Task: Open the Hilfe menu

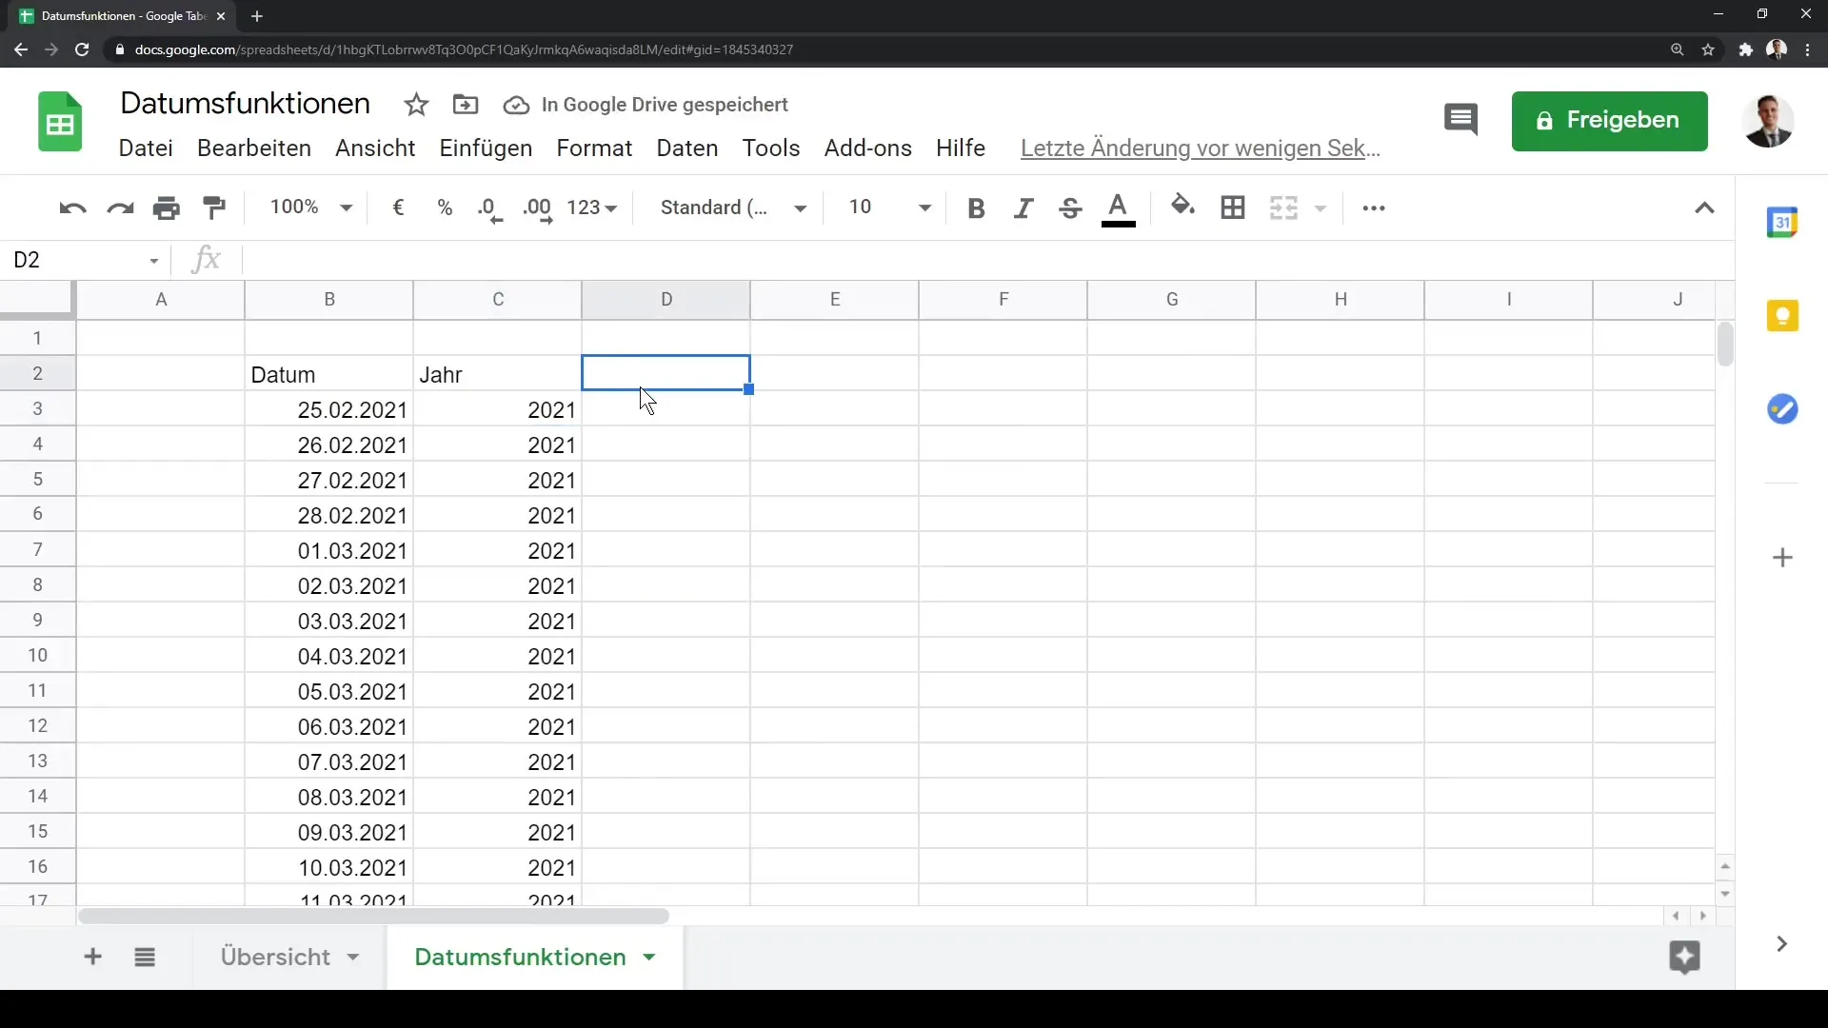Action: [x=960, y=148]
